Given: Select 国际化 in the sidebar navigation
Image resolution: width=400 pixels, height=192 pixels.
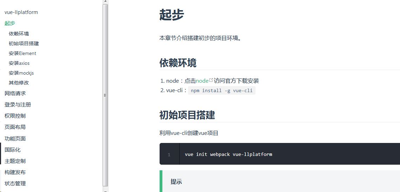Looking at the screenshot, I should [13, 150].
